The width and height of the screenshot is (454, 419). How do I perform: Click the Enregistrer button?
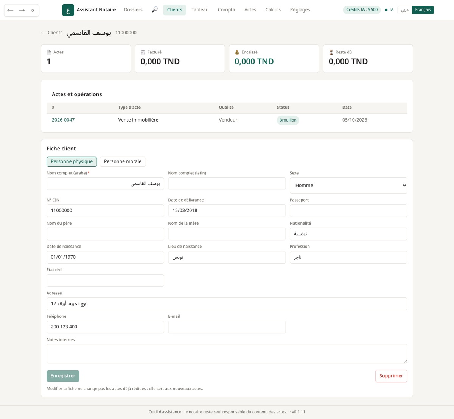pos(63,376)
